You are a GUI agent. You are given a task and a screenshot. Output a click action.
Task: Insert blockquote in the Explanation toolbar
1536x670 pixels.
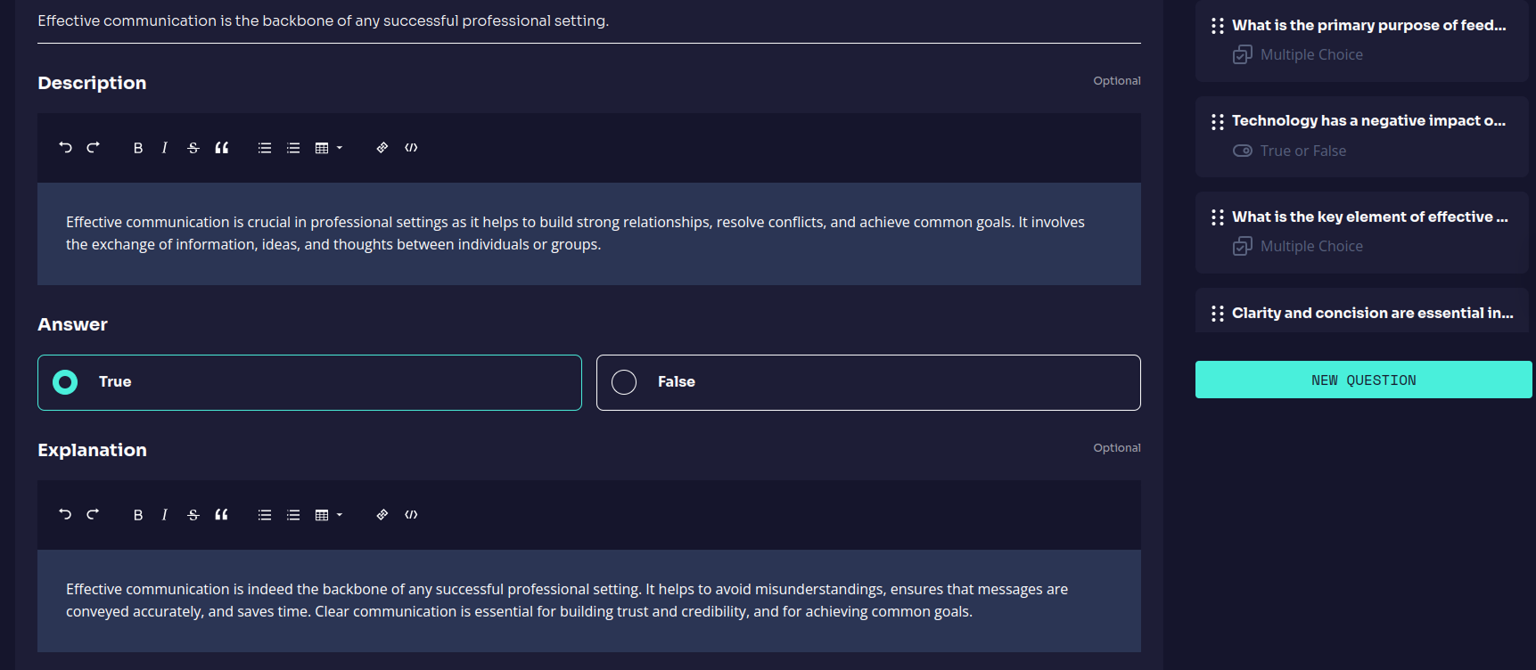tap(222, 515)
